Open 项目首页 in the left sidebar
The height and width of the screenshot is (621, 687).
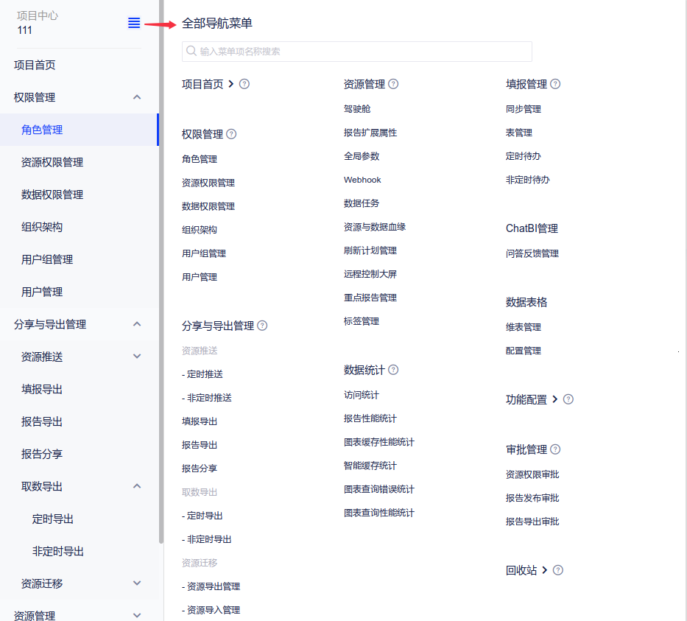(35, 65)
